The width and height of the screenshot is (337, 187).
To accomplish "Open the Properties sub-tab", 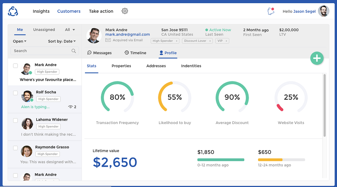I will point(121,66).
